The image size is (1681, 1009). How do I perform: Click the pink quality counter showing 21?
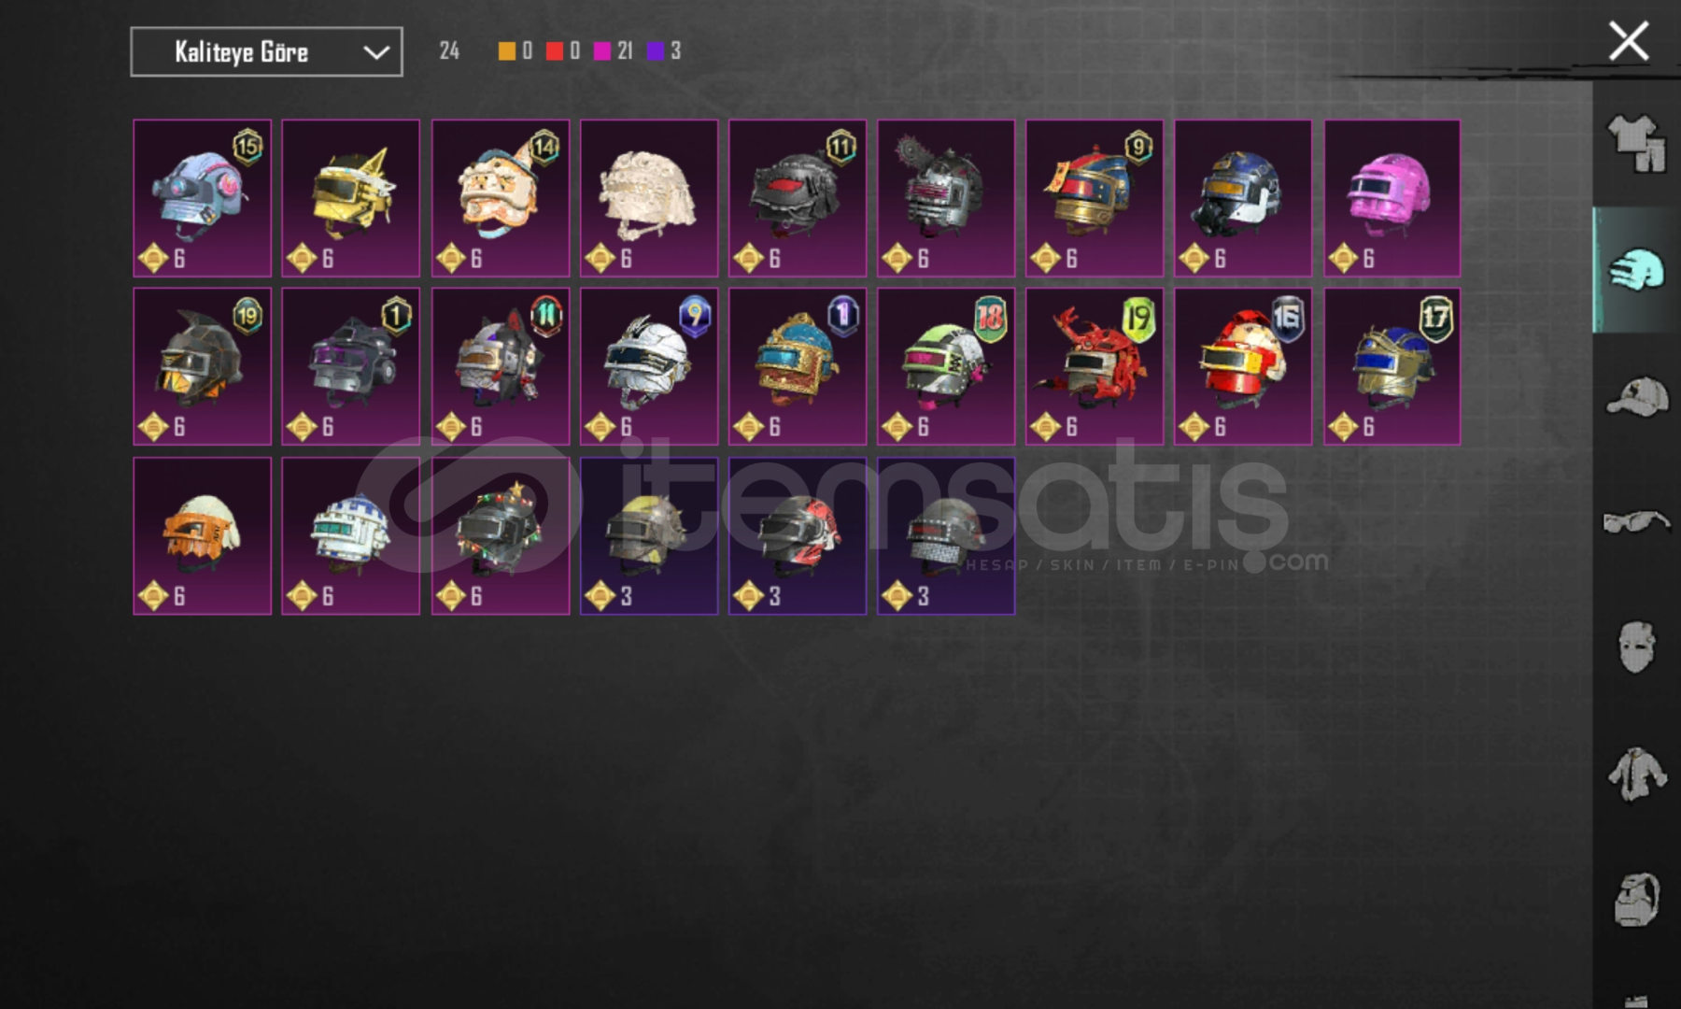[x=614, y=51]
